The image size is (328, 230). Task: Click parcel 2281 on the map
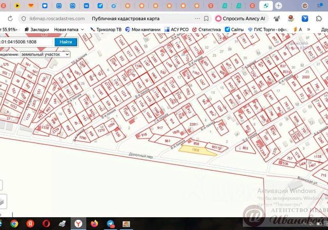click(193, 124)
